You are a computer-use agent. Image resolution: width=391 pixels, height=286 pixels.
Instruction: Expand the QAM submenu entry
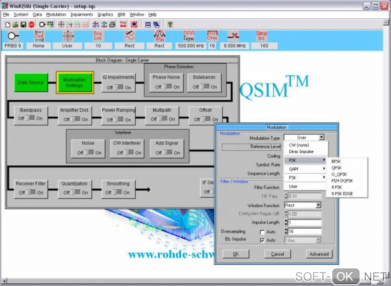[x=306, y=169]
